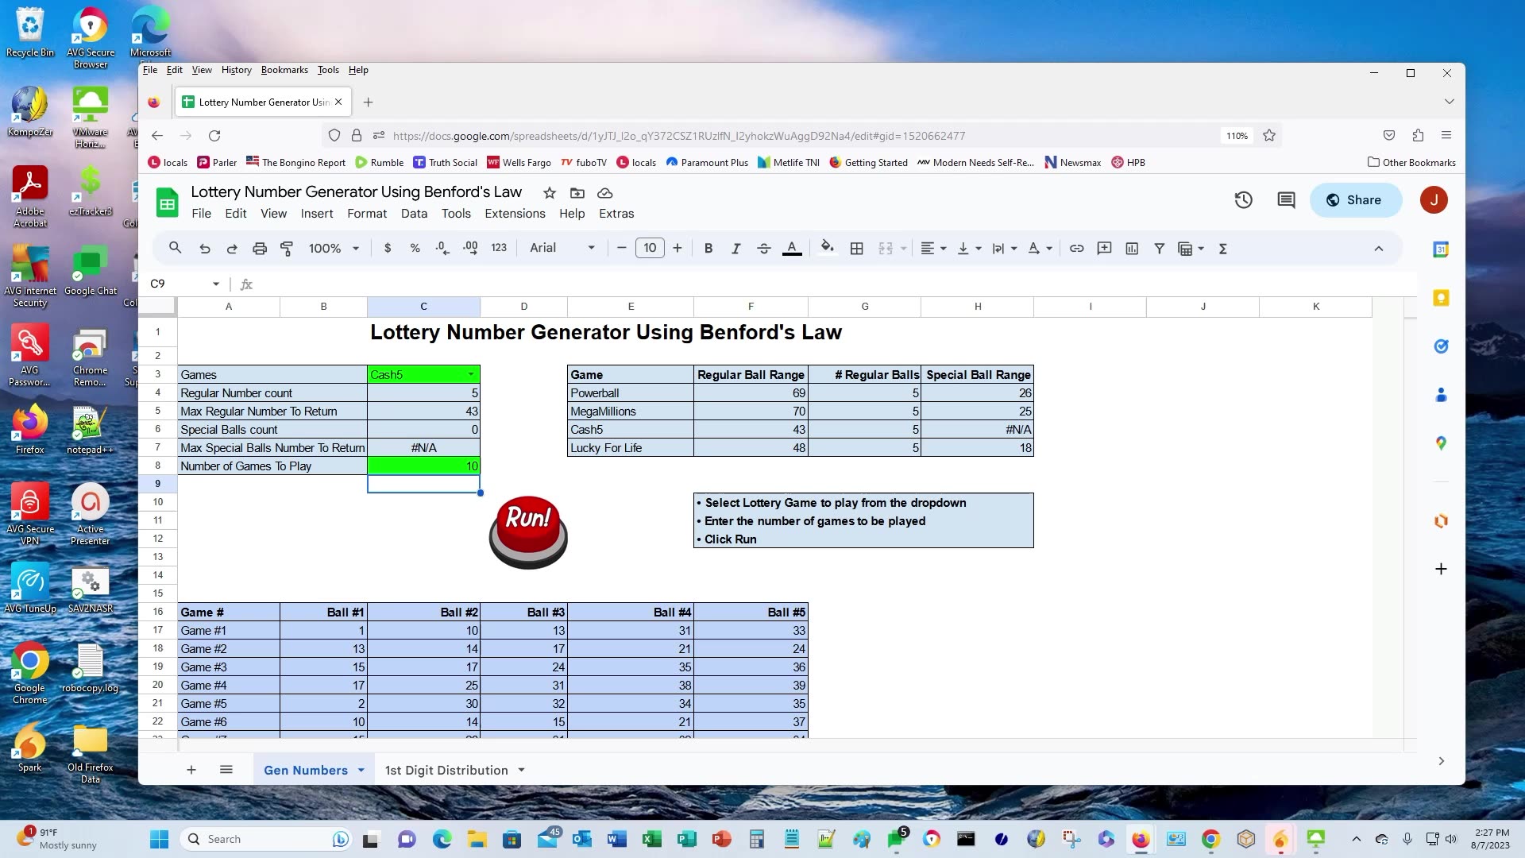Apply strikethrough formatting
1525x858 pixels.
coord(764,248)
